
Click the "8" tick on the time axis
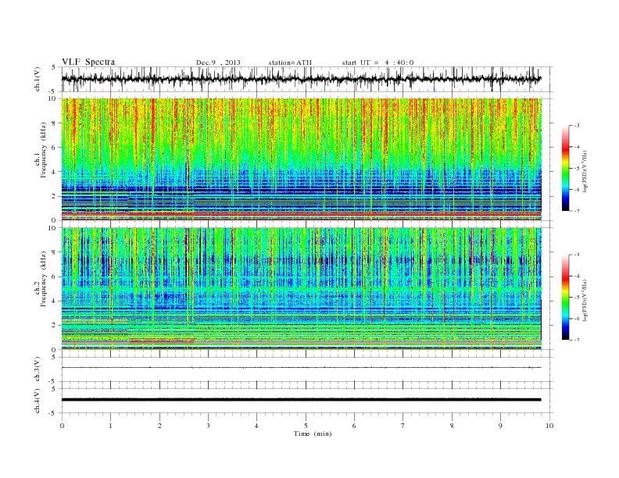coord(452,426)
